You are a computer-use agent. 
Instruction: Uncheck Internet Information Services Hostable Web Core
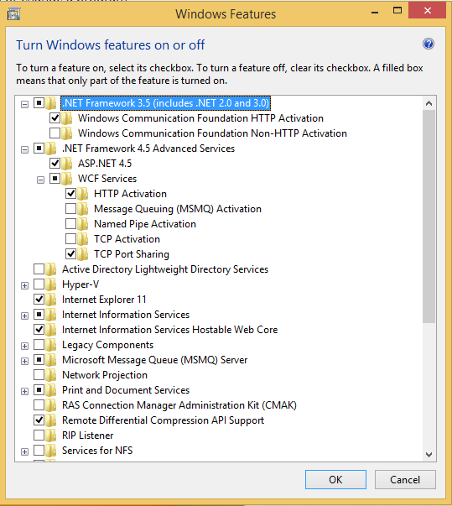39,330
